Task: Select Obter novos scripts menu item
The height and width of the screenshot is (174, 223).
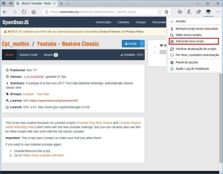Action: pyautogui.click(x=194, y=35)
